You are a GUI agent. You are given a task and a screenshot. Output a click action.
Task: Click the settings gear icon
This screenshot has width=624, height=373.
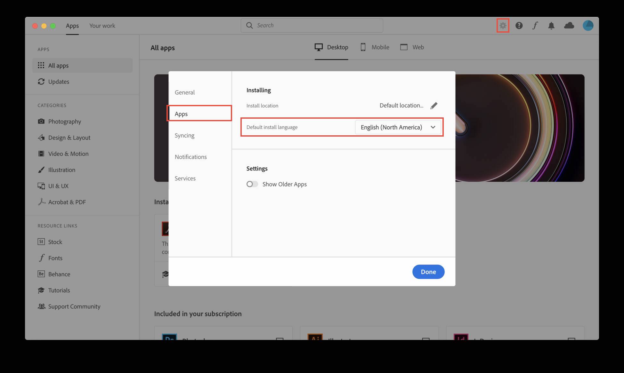(503, 25)
